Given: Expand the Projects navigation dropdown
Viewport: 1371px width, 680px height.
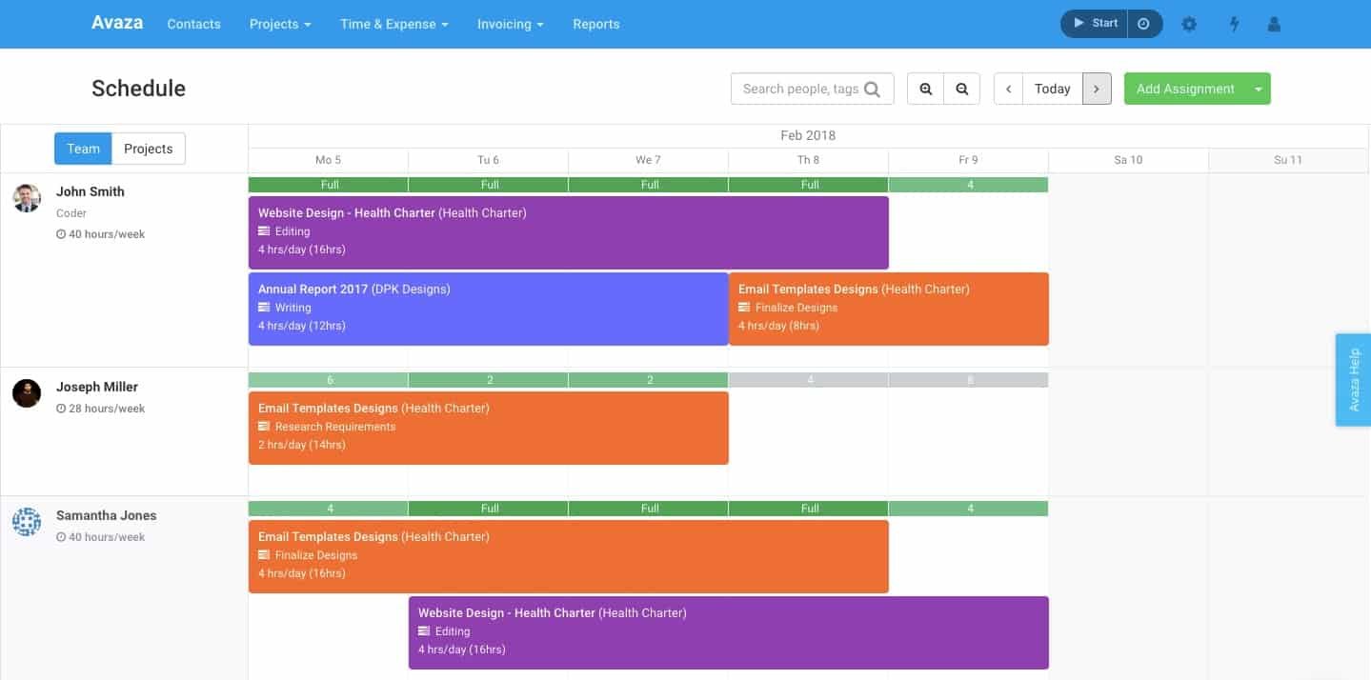Looking at the screenshot, I should 279,24.
